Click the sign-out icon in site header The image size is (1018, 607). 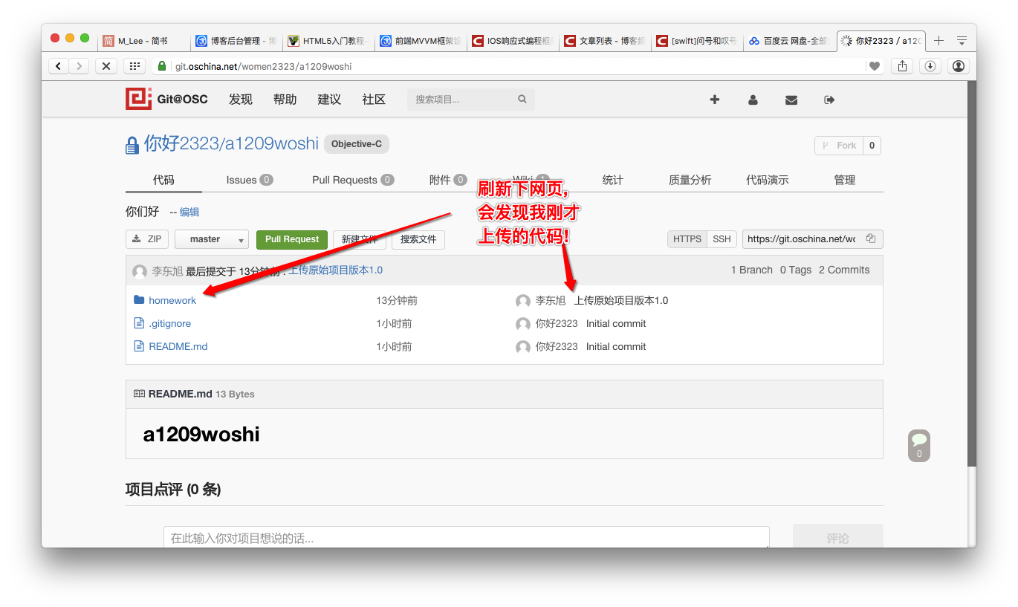point(830,100)
